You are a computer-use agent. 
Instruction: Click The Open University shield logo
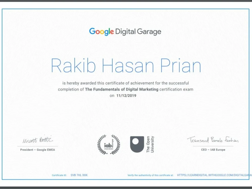(x=137, y=144)
